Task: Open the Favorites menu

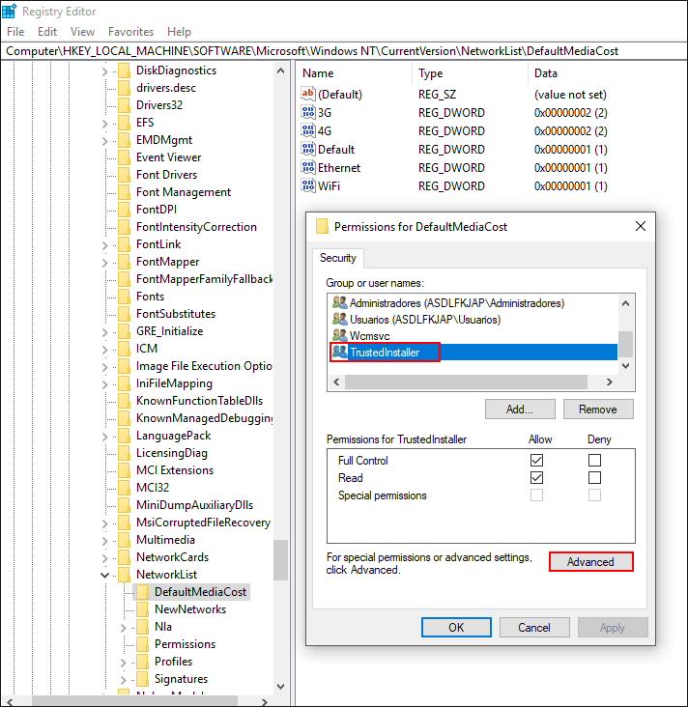Action: pyautogui.click(x=130, y=32)
